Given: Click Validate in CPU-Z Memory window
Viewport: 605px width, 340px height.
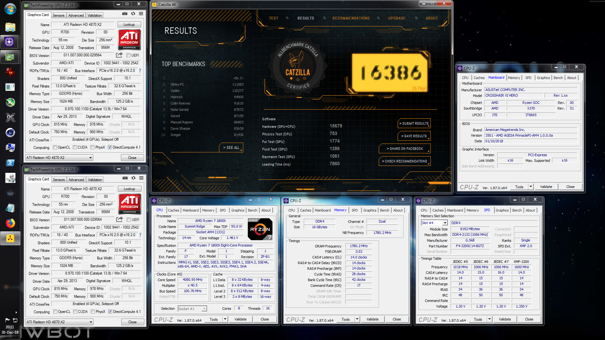Looking at the screenshot, I should pos(372,319).
